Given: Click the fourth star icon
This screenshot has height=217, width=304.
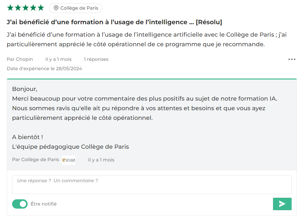Looking at the screenshot, I should coord(33,7).
